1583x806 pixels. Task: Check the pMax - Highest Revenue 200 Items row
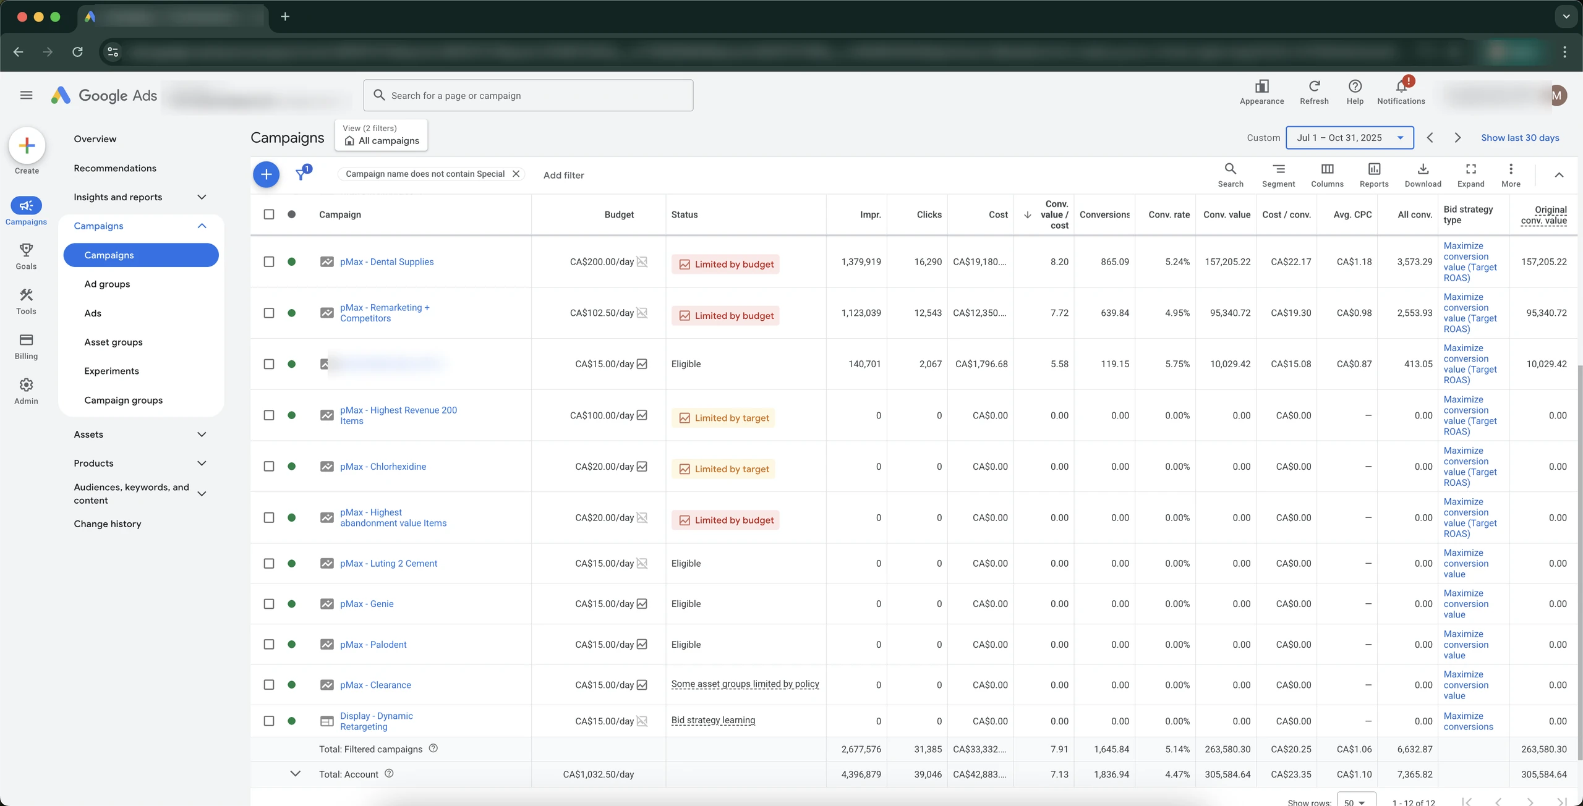coord(269,415)
